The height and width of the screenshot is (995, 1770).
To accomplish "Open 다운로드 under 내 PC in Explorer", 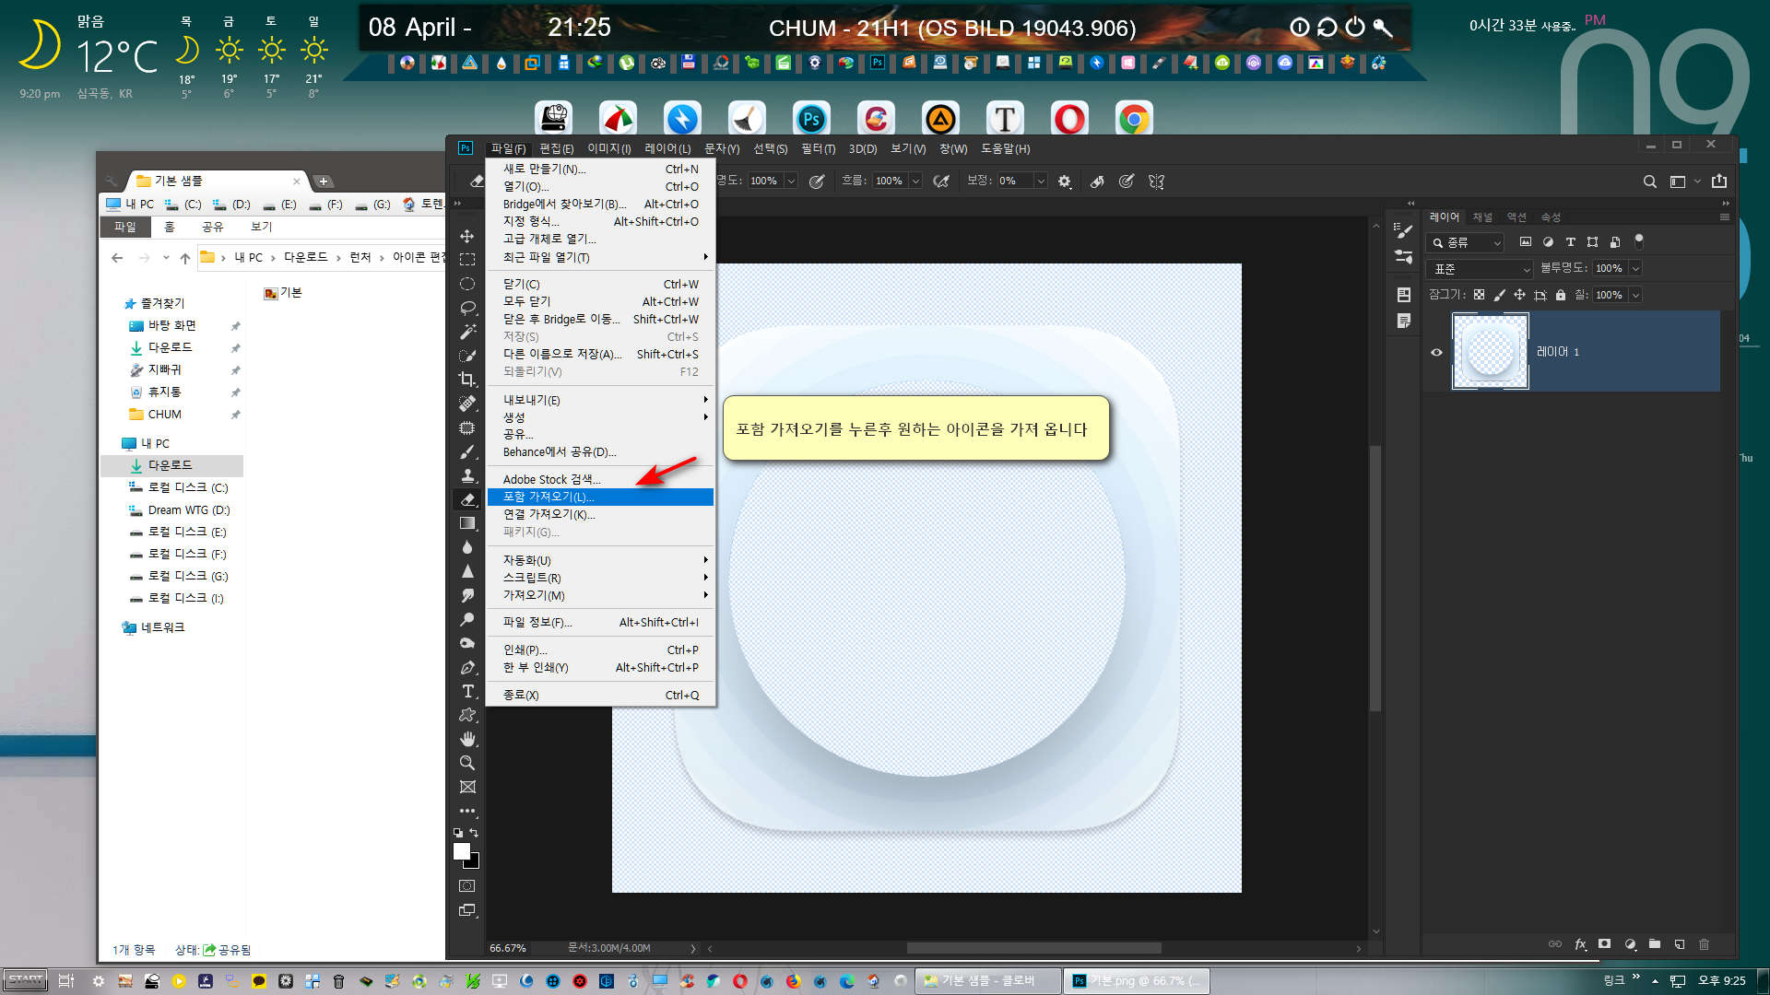I will tap(171, 465).
